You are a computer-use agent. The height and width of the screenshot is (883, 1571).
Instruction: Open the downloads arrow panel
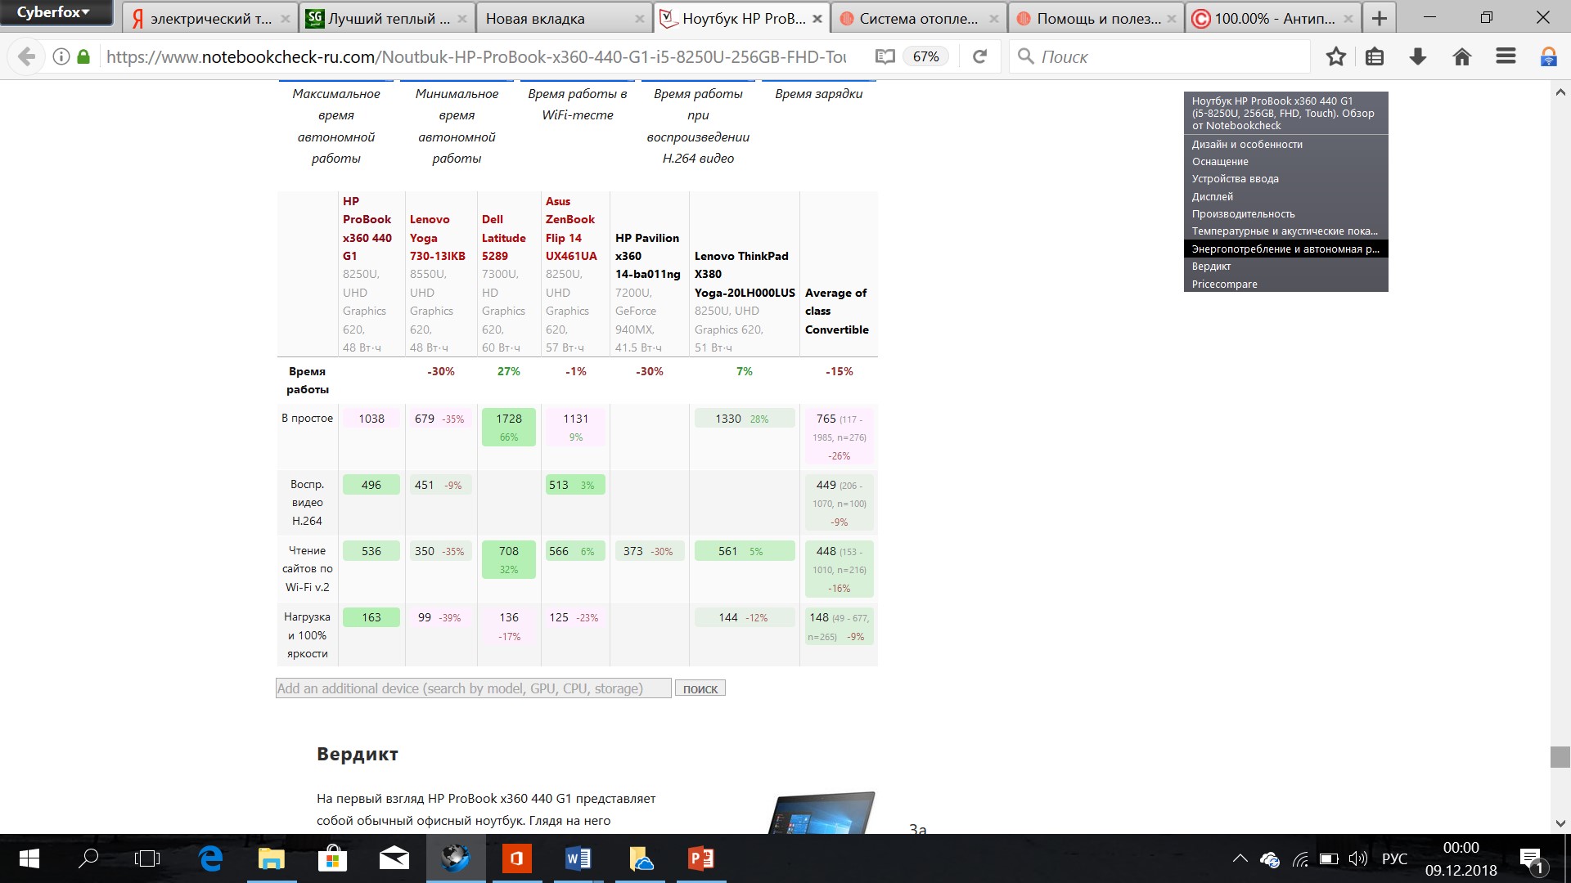[x=1418, y=56]
